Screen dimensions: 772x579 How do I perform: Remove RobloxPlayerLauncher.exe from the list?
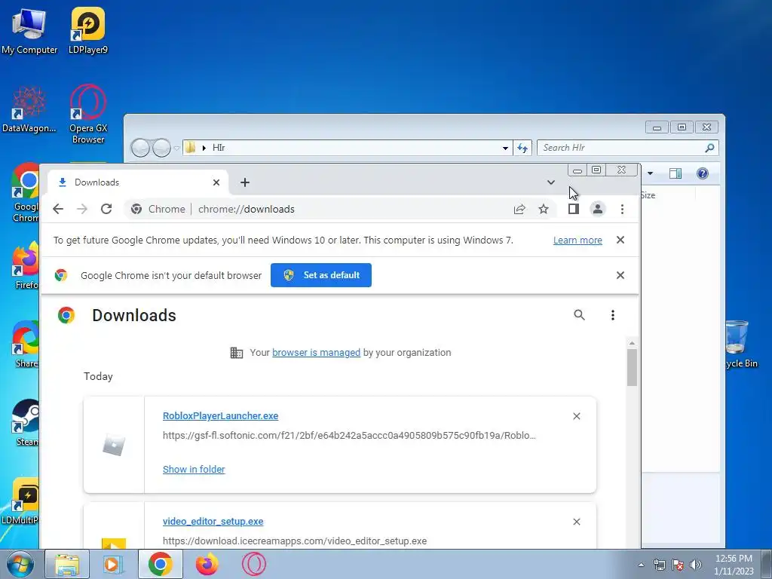[x=577, y=416]
